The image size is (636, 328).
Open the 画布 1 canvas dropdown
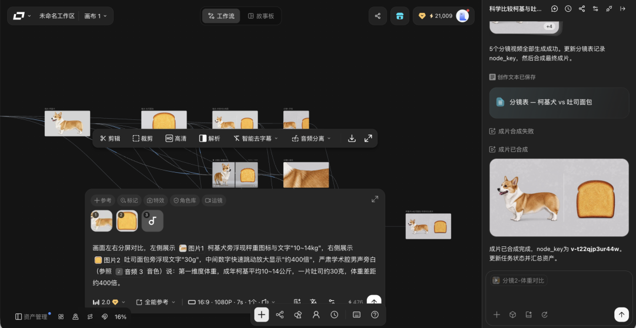pyautogui.click(x=95, y=16)
